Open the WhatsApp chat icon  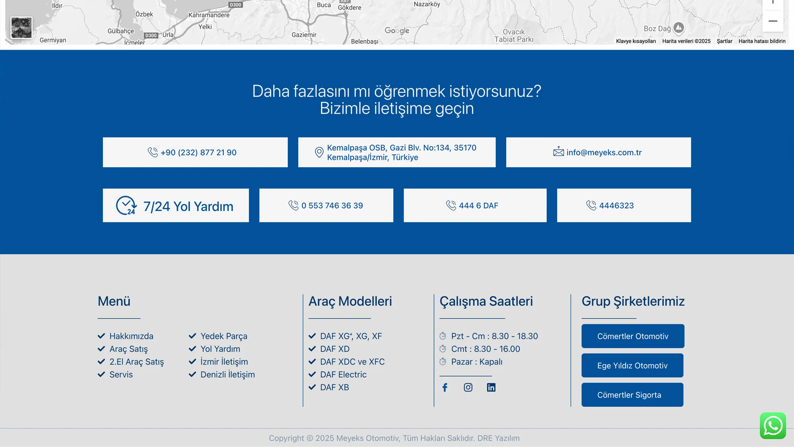tap(772, 425)
